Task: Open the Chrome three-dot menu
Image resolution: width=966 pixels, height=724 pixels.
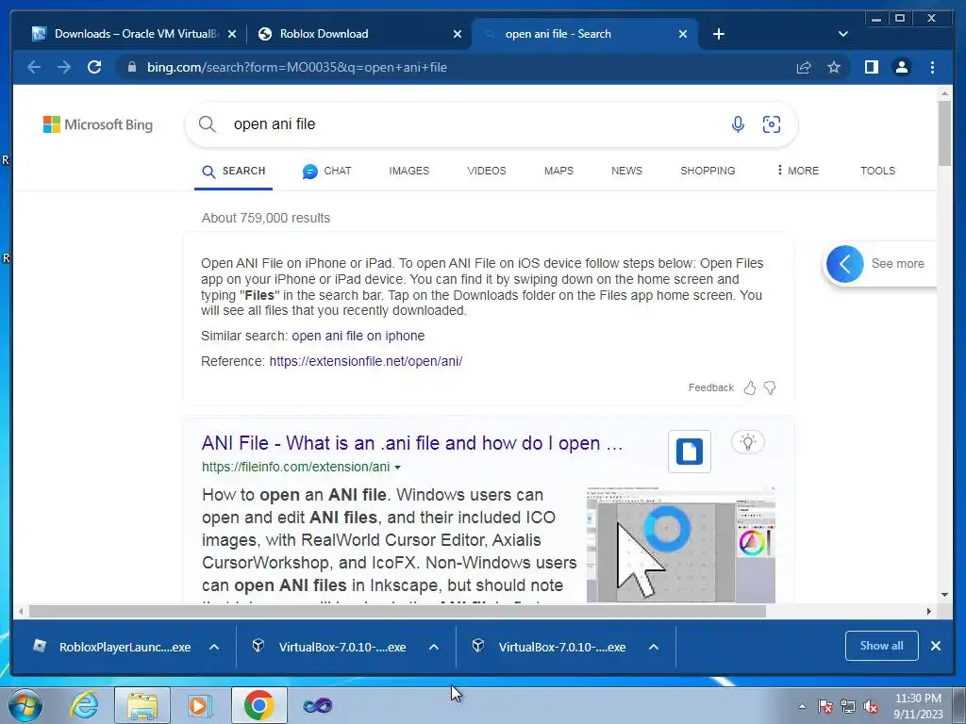Action: click(x=932, y=67)
